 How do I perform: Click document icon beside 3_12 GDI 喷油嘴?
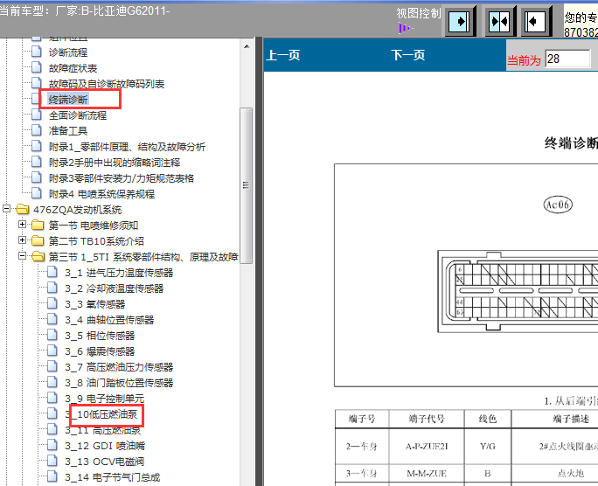[x=52, y=445]
